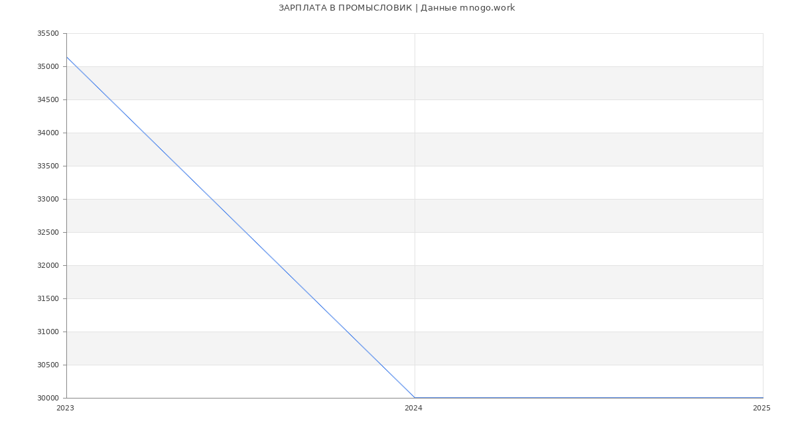
Task: Click the 31000 y-axis label
Action: (48, 332)
